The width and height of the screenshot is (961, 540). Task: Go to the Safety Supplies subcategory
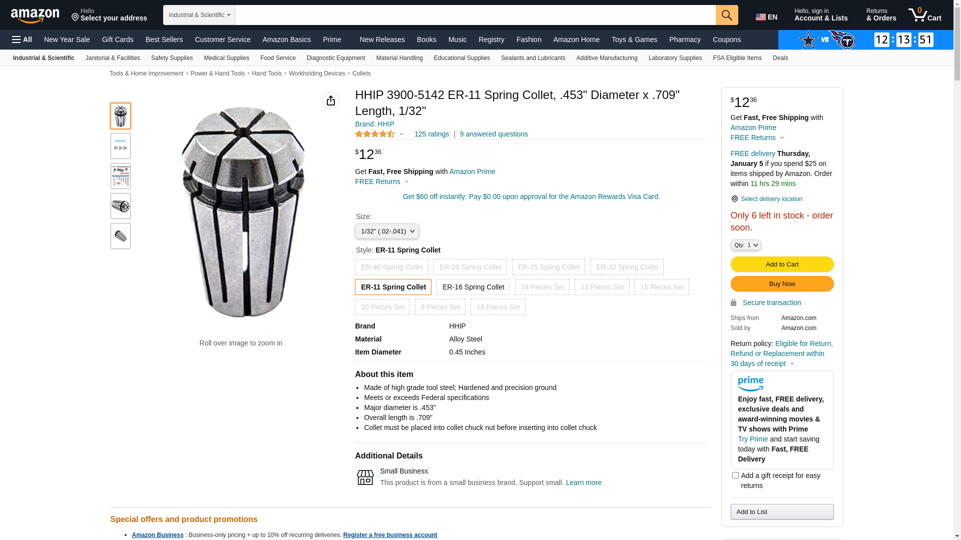click(x=172, y=58)
